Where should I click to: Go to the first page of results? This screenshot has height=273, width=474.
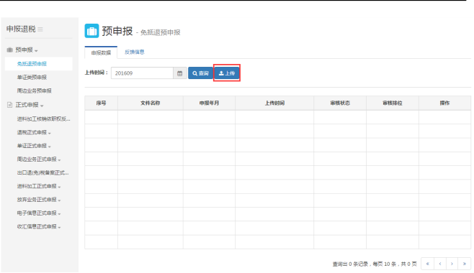point(427,264)
